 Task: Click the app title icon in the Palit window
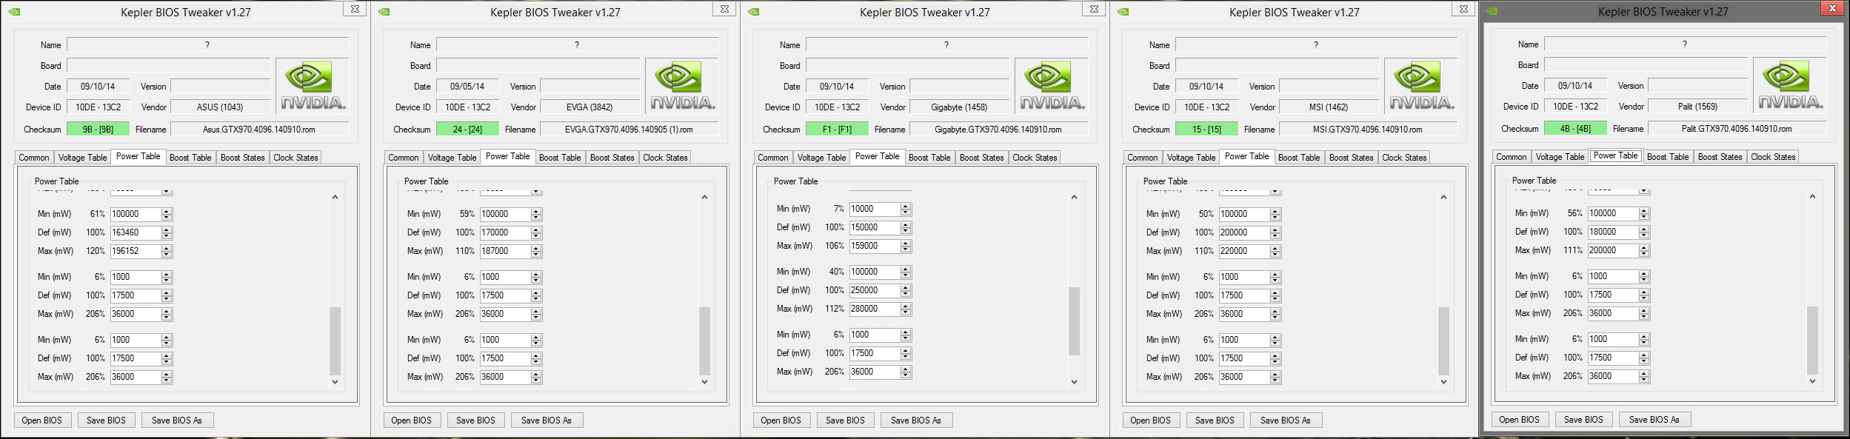(x=1492, y=11)
